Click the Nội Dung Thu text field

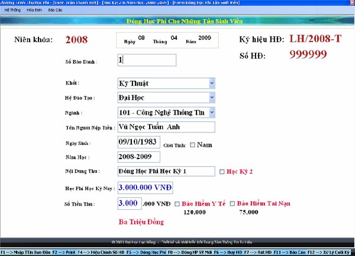pyautogui.click(x=166, y=171)
